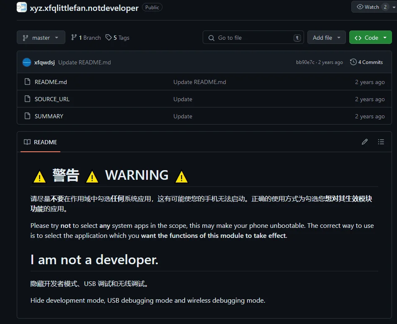This screenshot has height=324, width=397.
Task: Click the search magnifier icon
Action: pyautogui.click(x=211, y=38)
